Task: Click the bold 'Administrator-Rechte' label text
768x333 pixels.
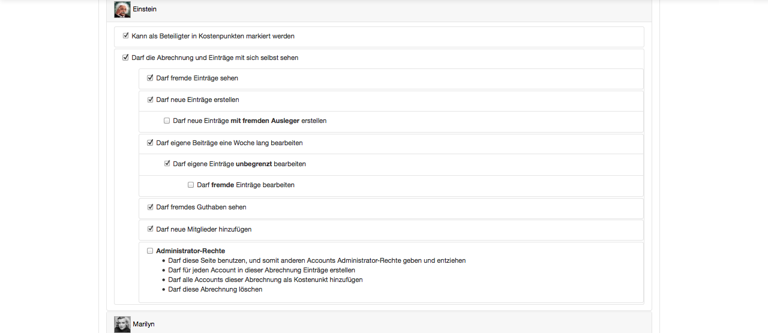Action: click(x=190, y=251)
